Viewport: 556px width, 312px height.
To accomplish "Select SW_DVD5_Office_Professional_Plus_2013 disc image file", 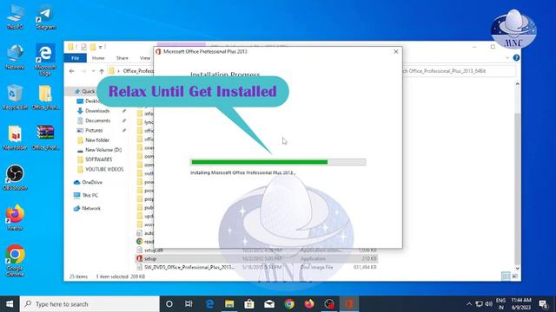I will point(257,267).
